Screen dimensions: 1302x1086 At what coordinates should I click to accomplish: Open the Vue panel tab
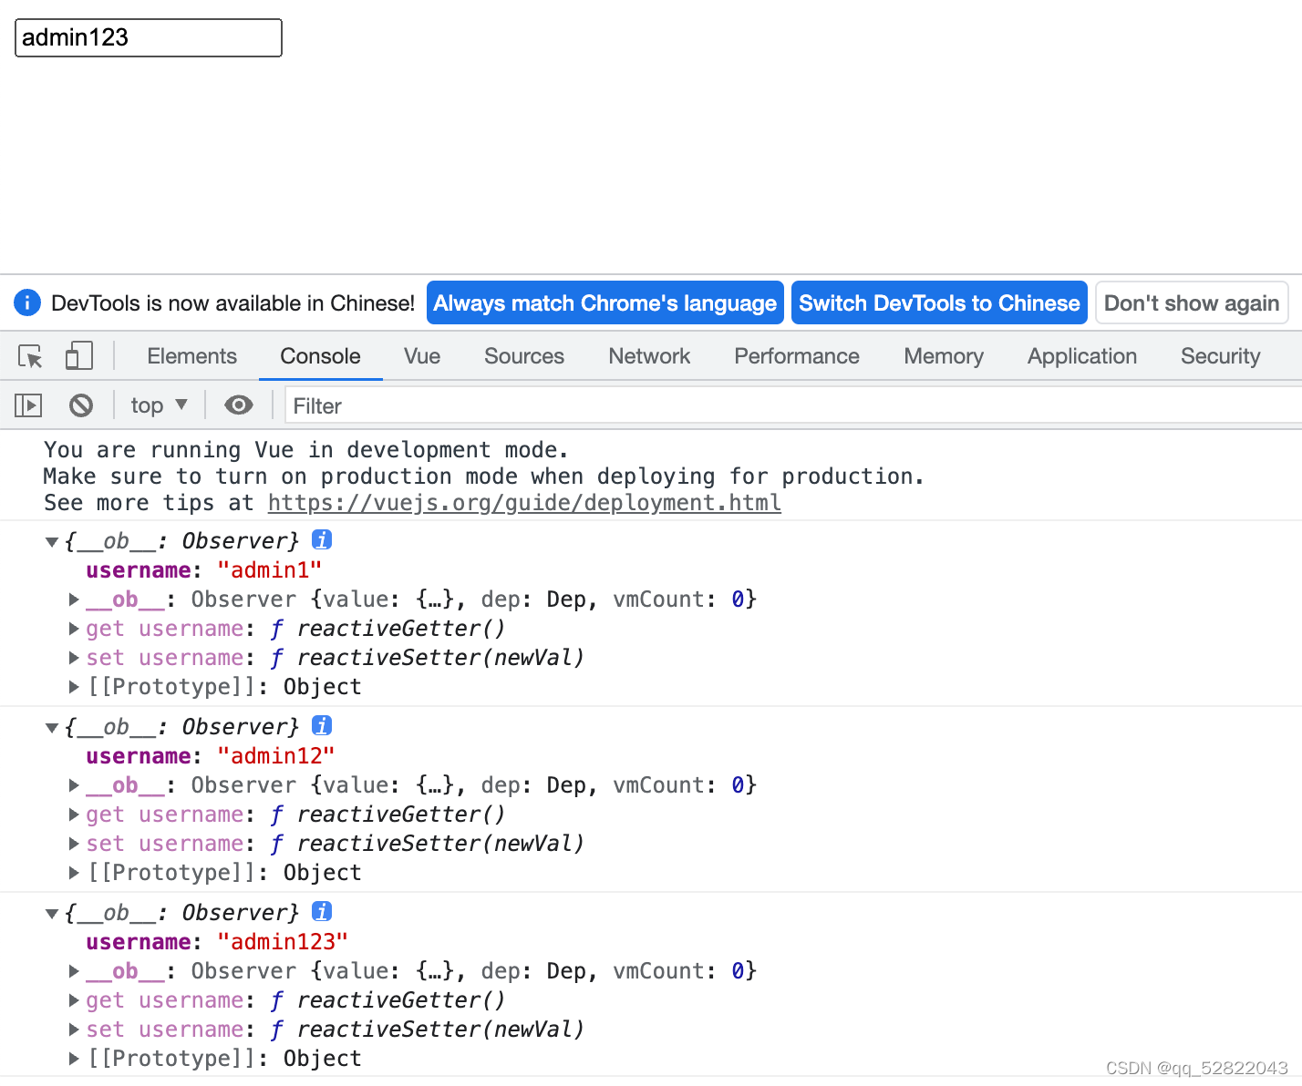pyautogui.click(x=421, y=356)
